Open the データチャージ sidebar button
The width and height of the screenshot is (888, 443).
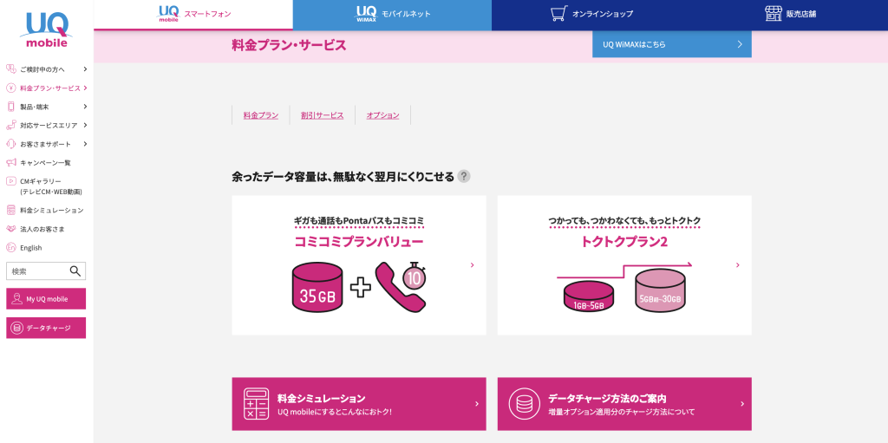tap(46, 328)
